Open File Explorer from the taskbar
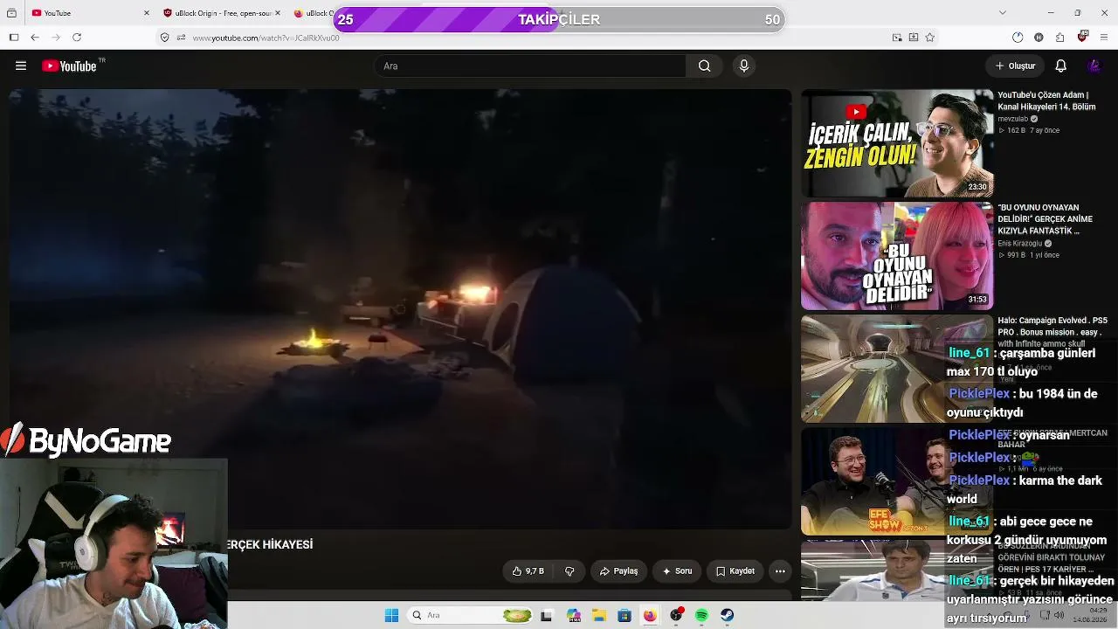Image resolution: width=1118 pixels, height=629 pixels. 598,615
